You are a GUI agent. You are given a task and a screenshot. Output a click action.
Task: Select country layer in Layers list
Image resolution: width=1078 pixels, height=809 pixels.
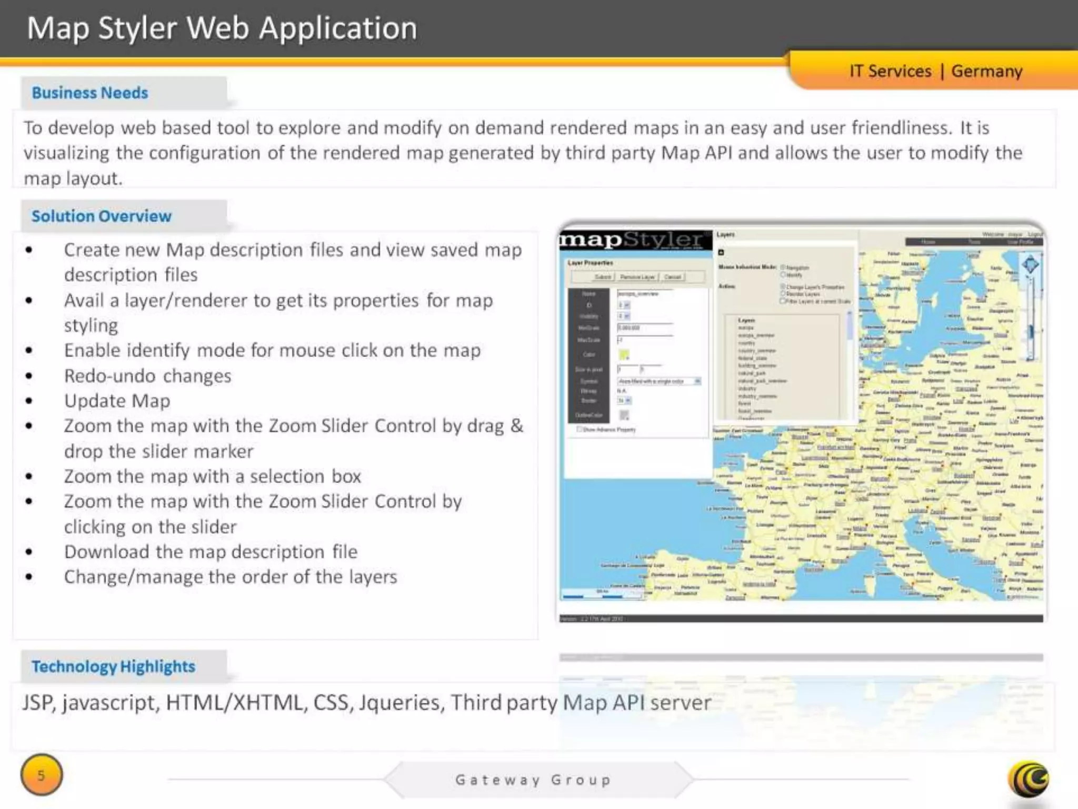pyautogui.click(x=746, y=343)
